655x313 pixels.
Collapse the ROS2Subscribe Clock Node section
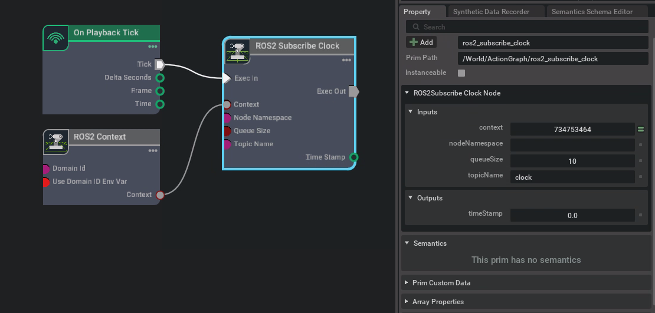coord(407,93)
